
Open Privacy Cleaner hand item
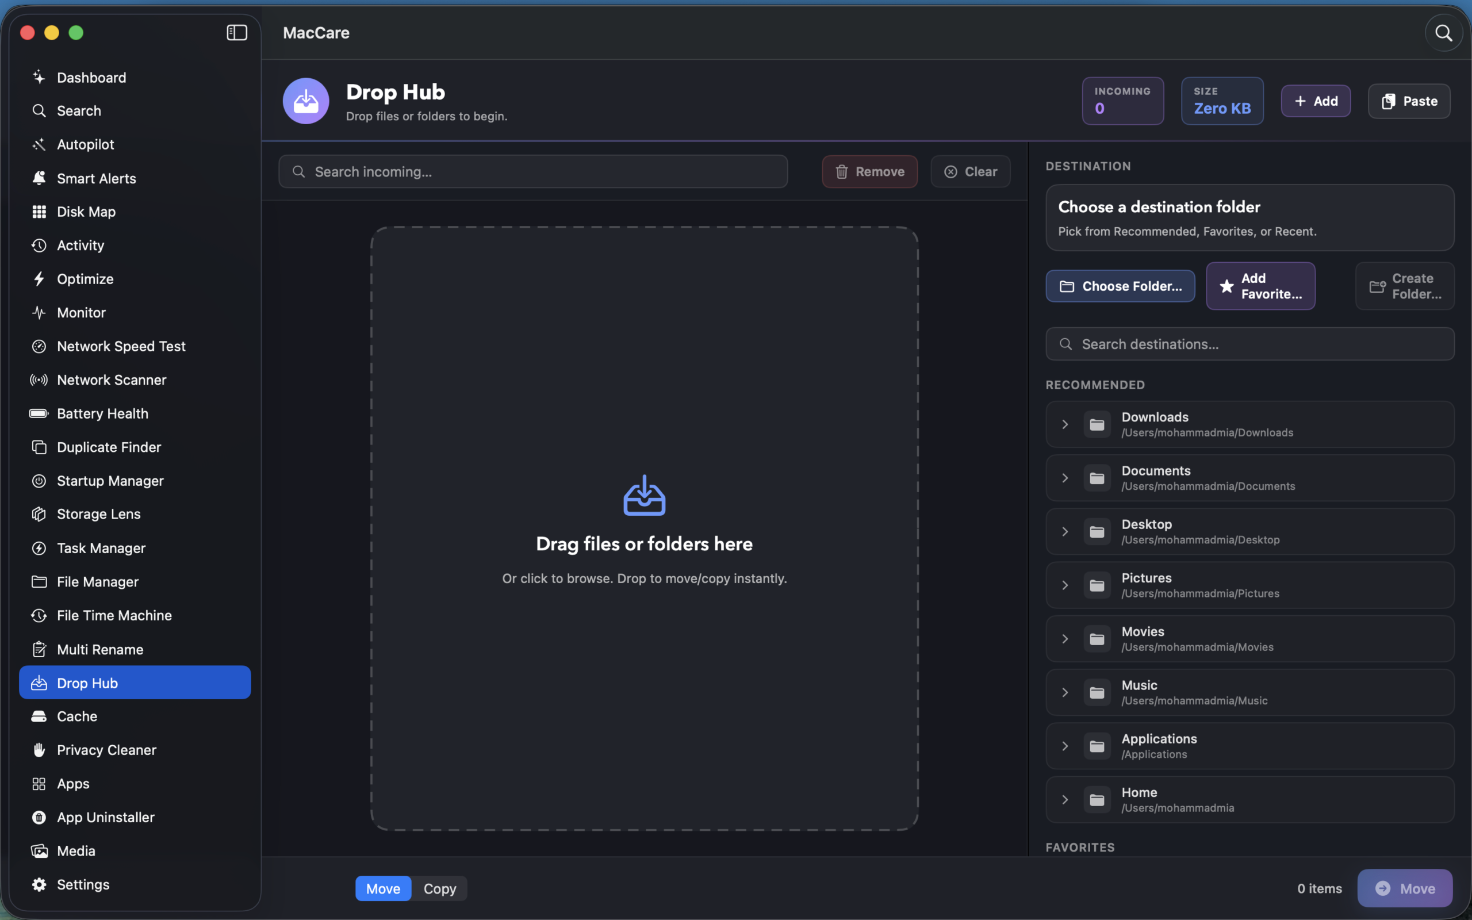135,750
